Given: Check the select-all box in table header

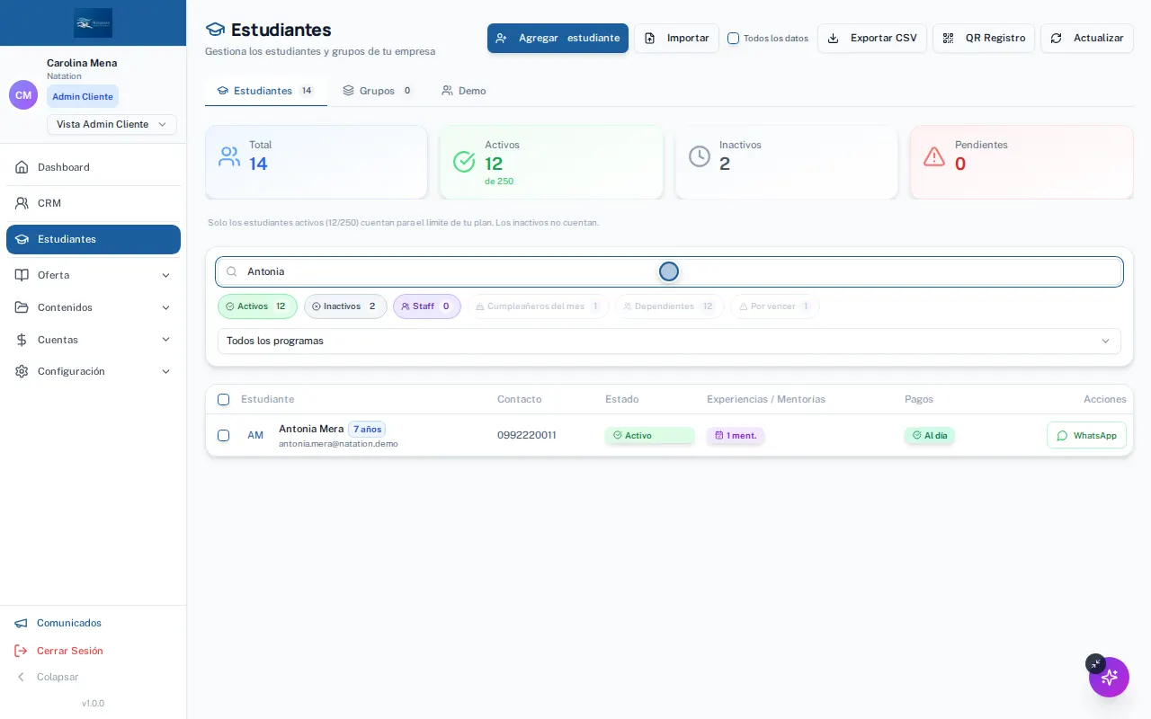Looking at the screenshot, I should point(223,399).
